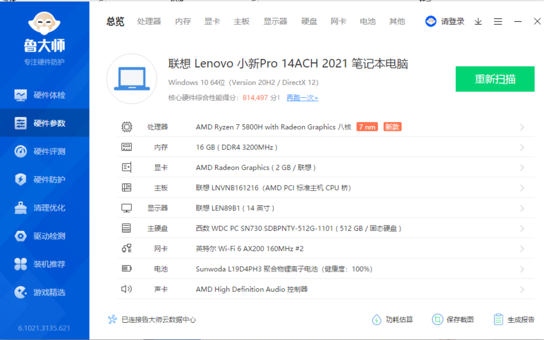Screen dimensions: 544x340
Task: Switch to the 总览 tab
Action: click(115, 21)
